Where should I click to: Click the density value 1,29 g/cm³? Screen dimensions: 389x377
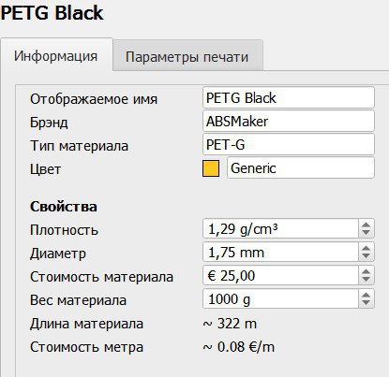(243, 229)
